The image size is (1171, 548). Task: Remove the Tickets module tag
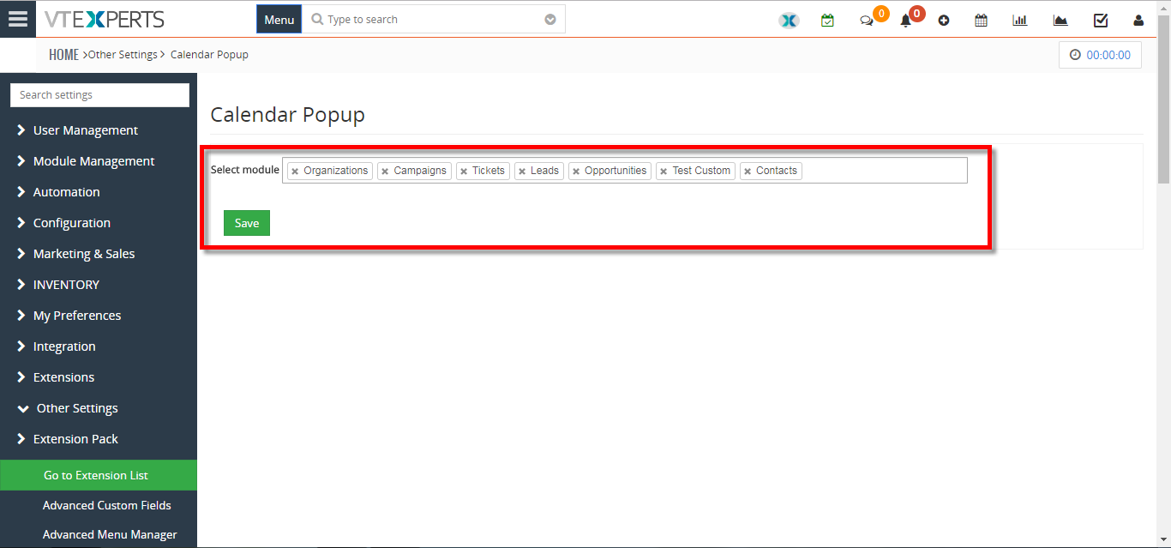(x=464, y=172)
